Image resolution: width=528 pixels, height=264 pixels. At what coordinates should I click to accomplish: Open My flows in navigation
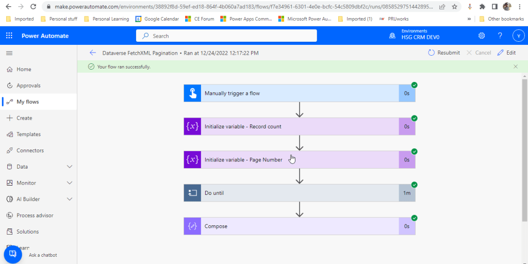27,102
